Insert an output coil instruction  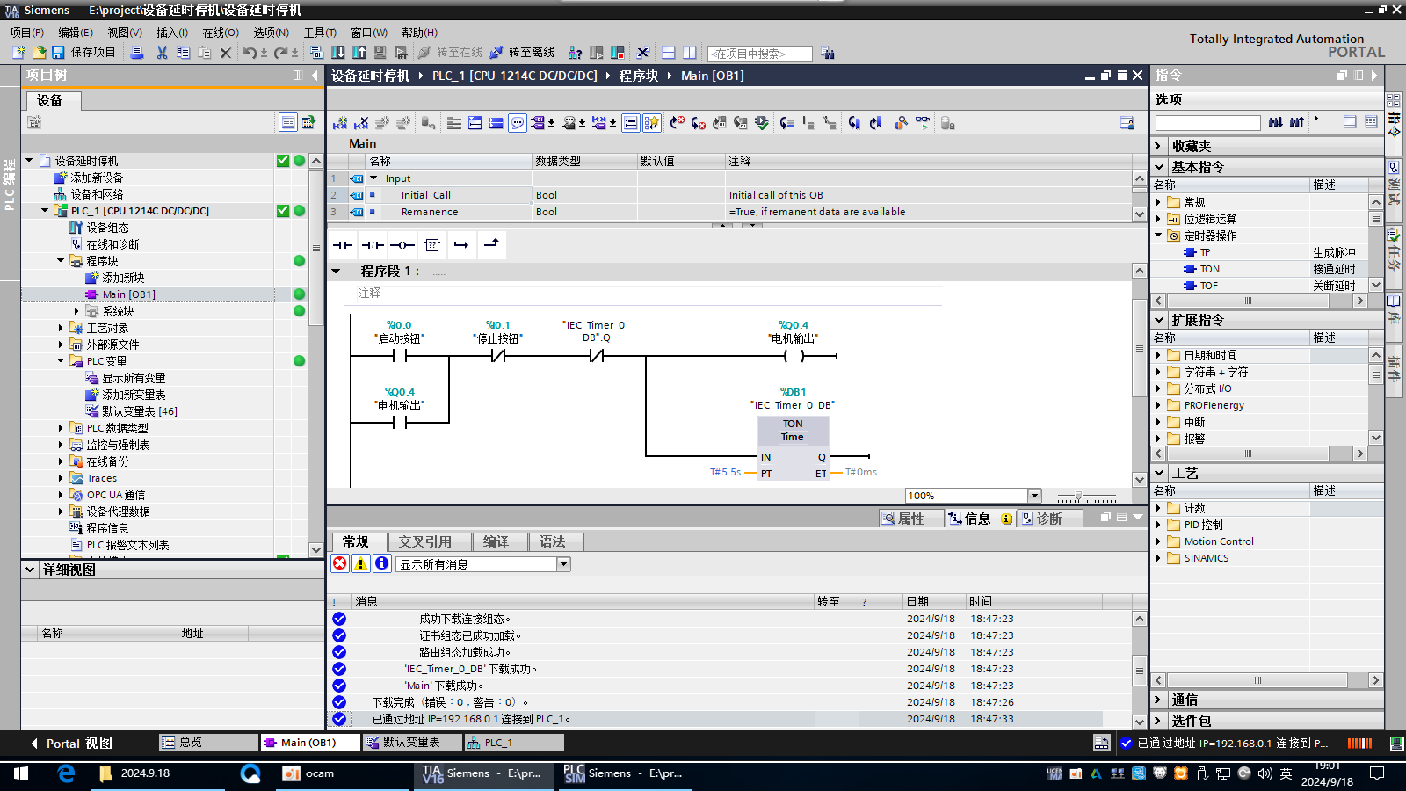point(402,244)
